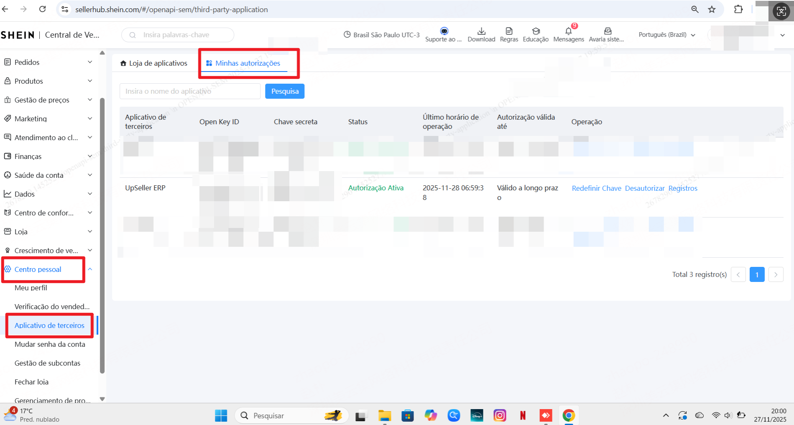Image resolution: width=794 pixels, height=425 pixels.
Task: Click the Suporte ao cliente chat icon
Action: [444, 31]
